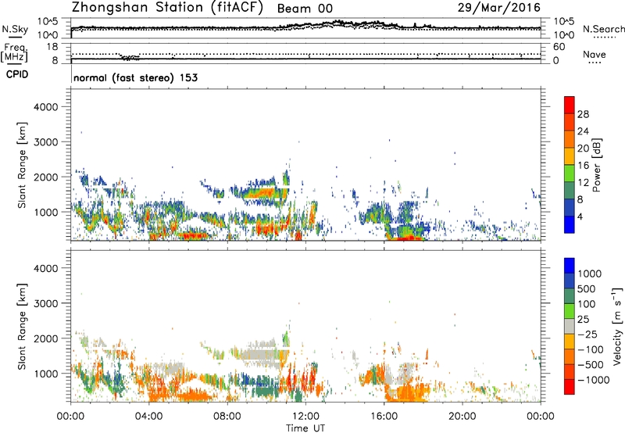Click the '4000' tick in the velocity panel

[x=46, y=268]
